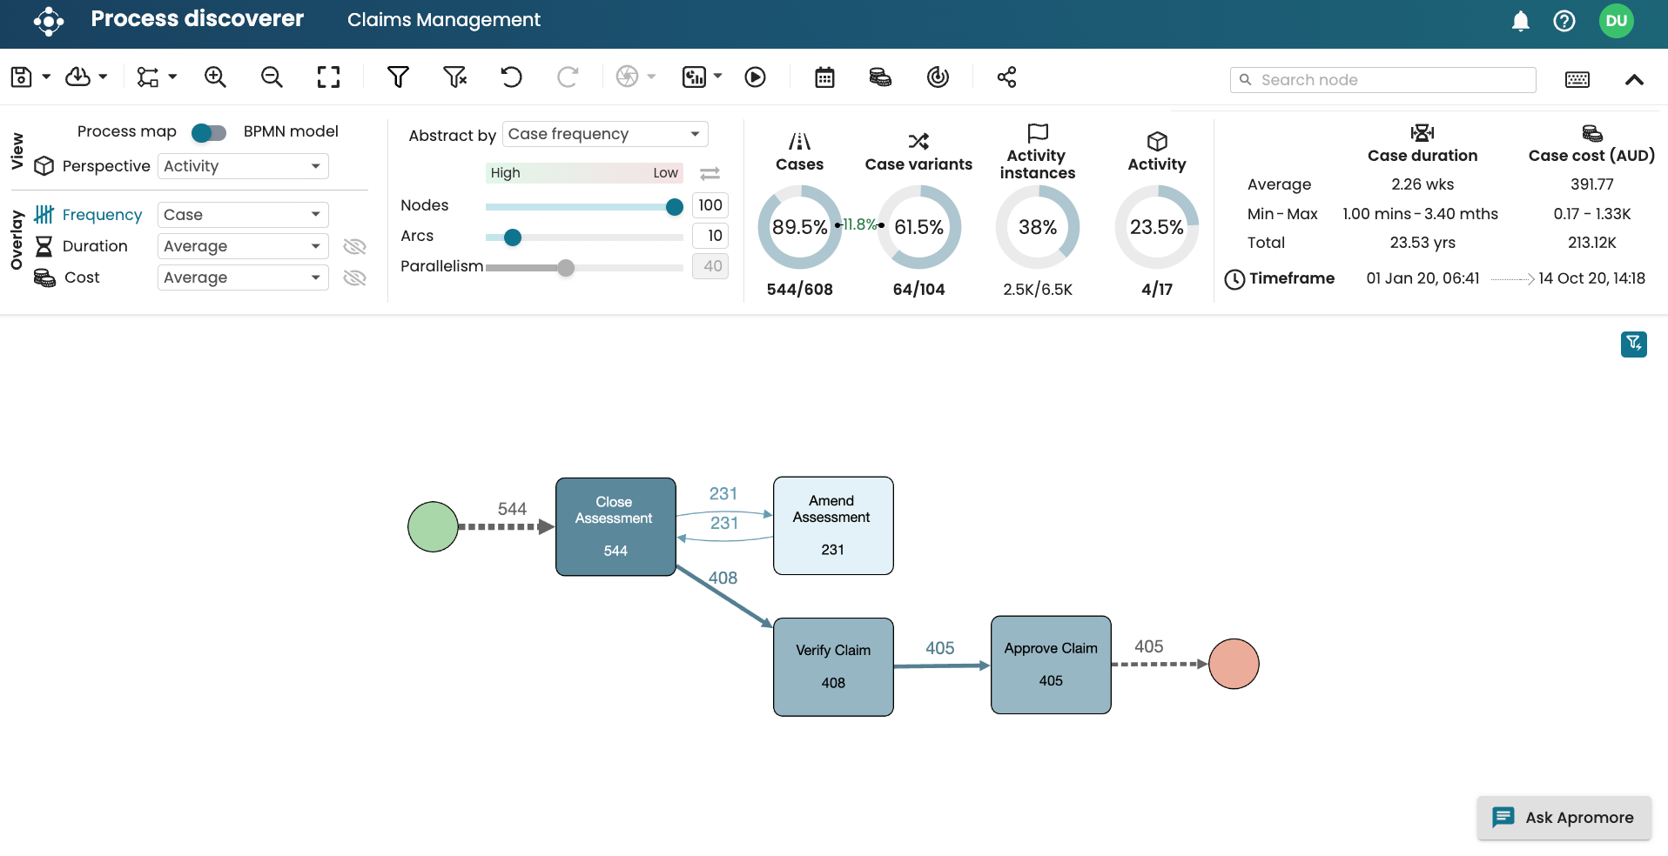Expand the Frequency Case dropdown

(x=243, y=215)
